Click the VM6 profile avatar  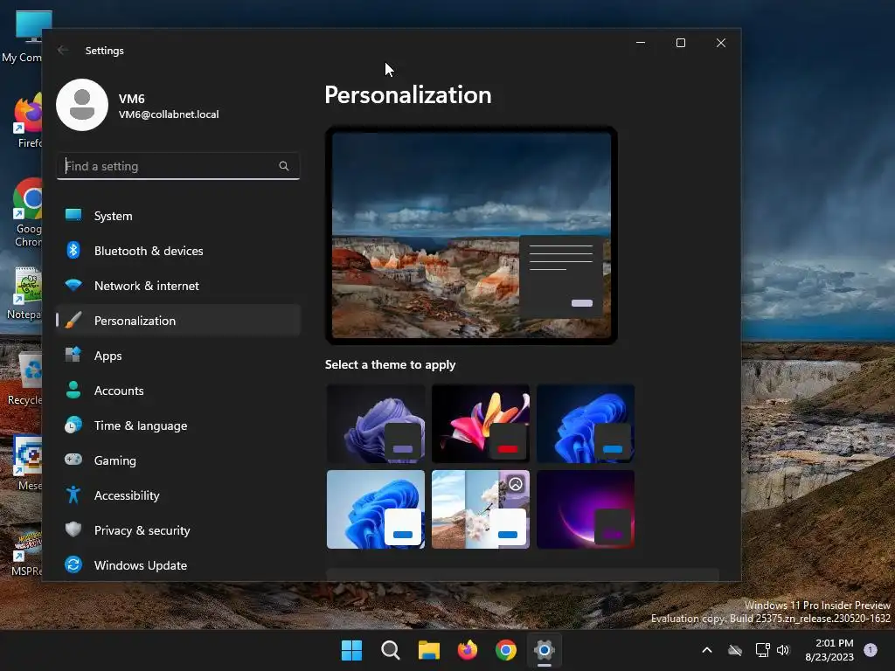click(82, 105)
